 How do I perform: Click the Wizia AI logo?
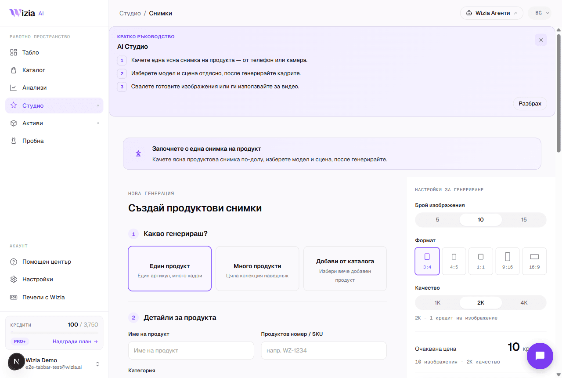(26, 13)
